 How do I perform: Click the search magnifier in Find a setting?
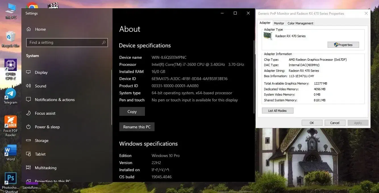point(104,43)
